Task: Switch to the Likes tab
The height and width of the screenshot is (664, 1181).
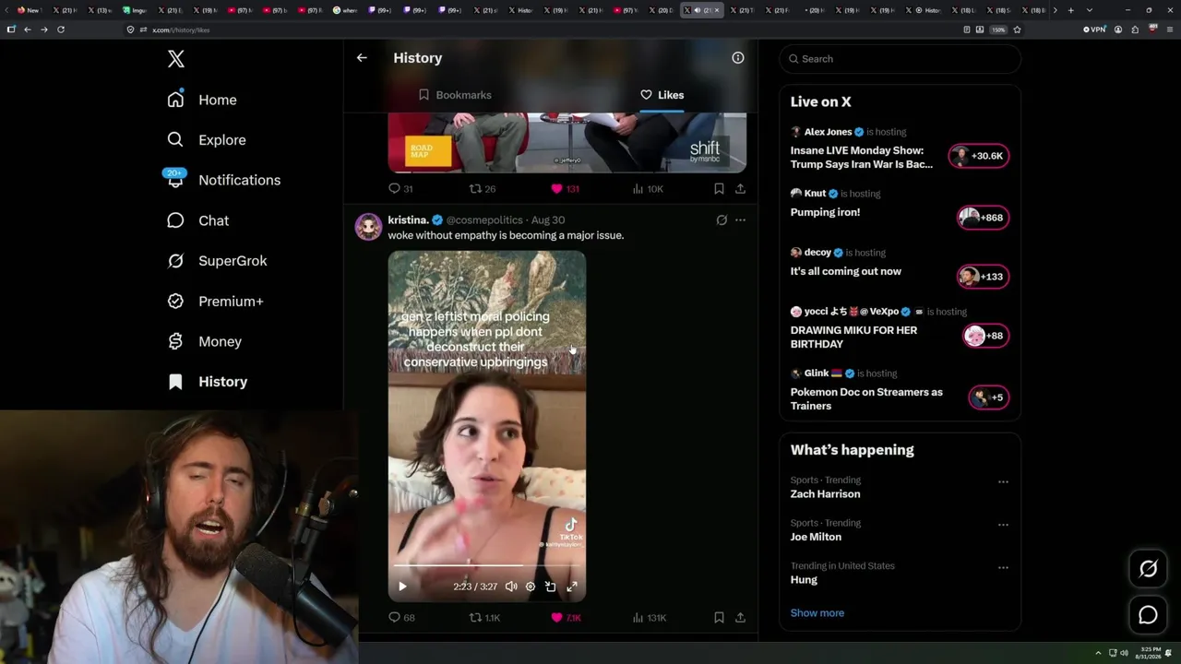Action: (662, 95)
